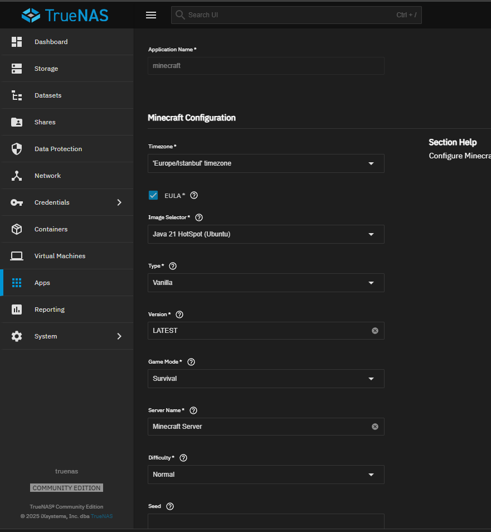Open Virtual Machines page in sidebar
This screenshot has width=491, height=532.
click(x=67, y=256)
